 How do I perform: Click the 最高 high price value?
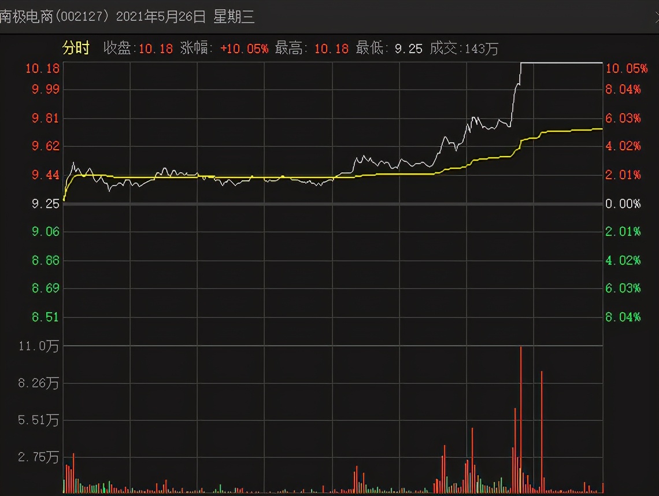click(x=331, y=49)
